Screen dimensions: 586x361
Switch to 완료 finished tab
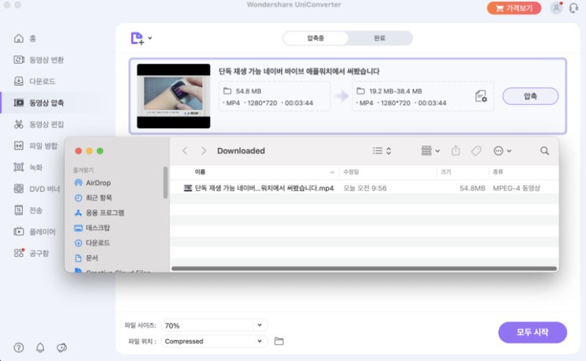pos(380,38)
